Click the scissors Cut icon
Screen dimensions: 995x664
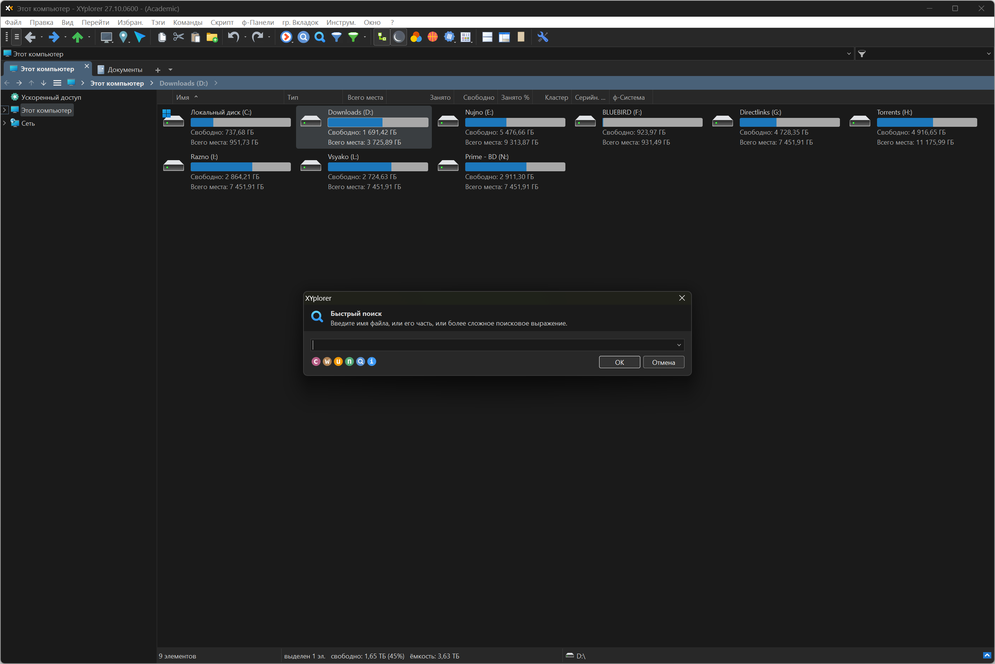178,37
